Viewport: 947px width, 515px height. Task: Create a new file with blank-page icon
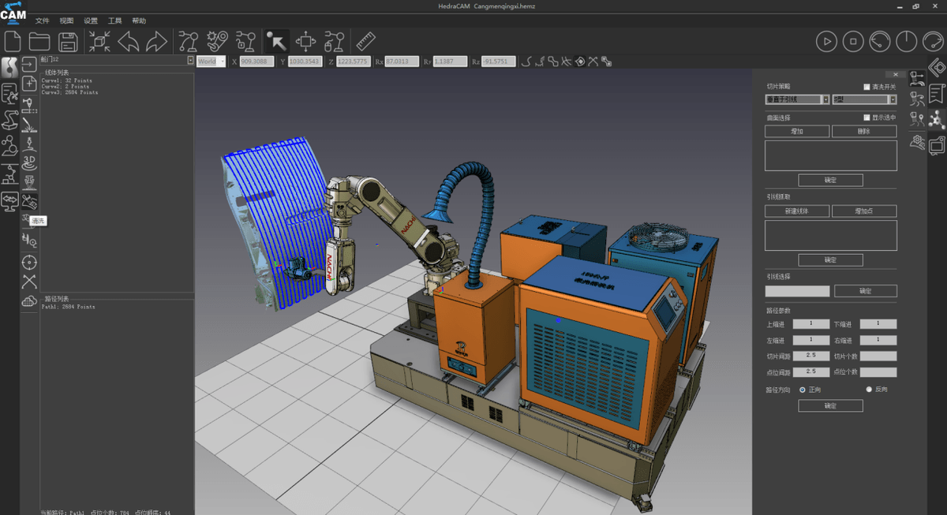point(13,41)
